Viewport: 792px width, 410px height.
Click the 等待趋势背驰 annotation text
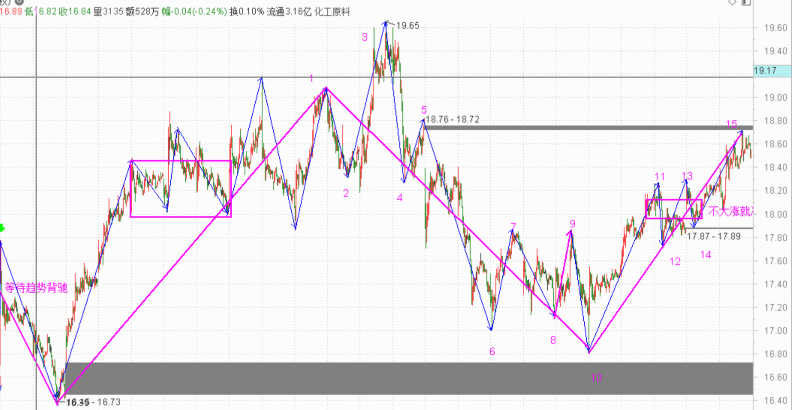[x=36, y=287]
